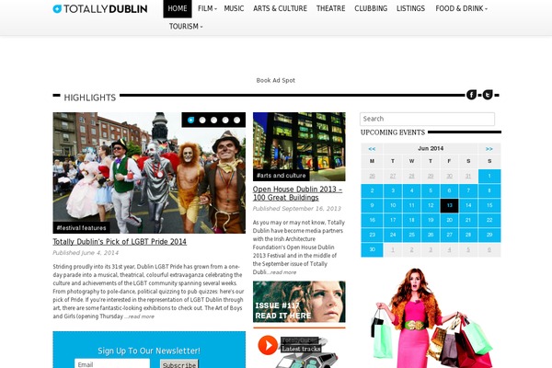Select June 7 in the calendar

(468, 190)
